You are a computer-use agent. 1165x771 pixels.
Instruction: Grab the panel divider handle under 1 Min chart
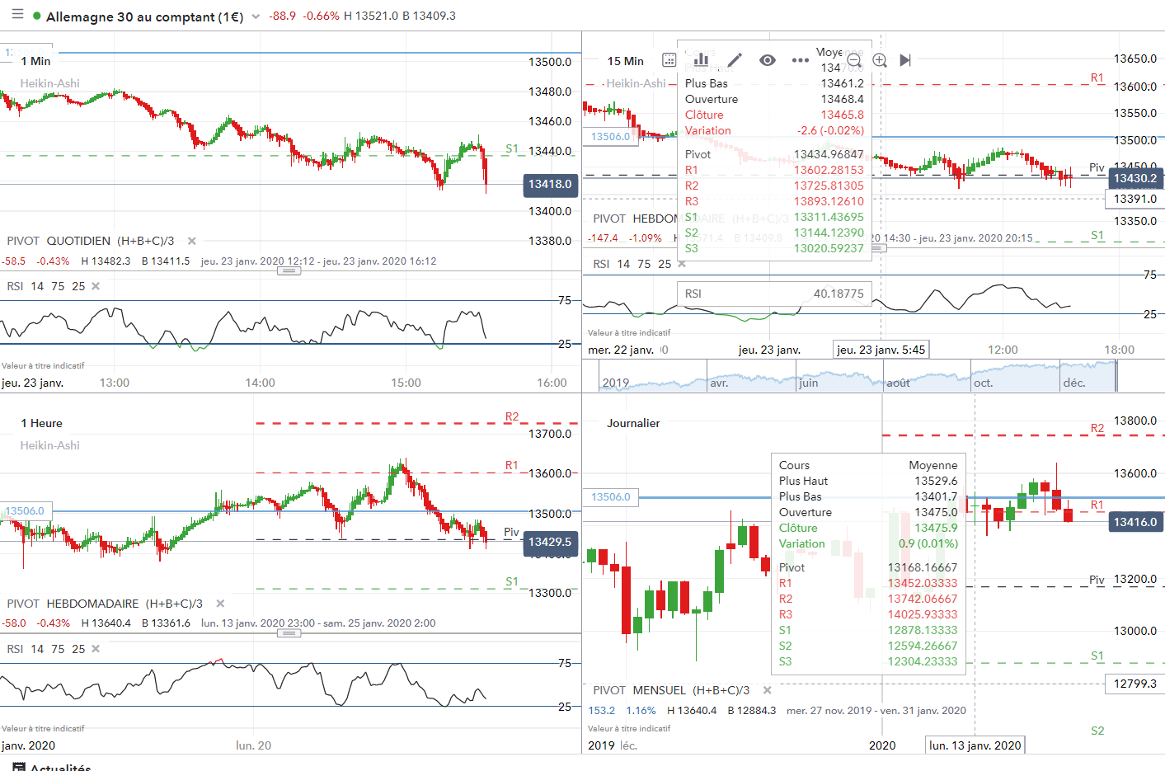[289, 270]
